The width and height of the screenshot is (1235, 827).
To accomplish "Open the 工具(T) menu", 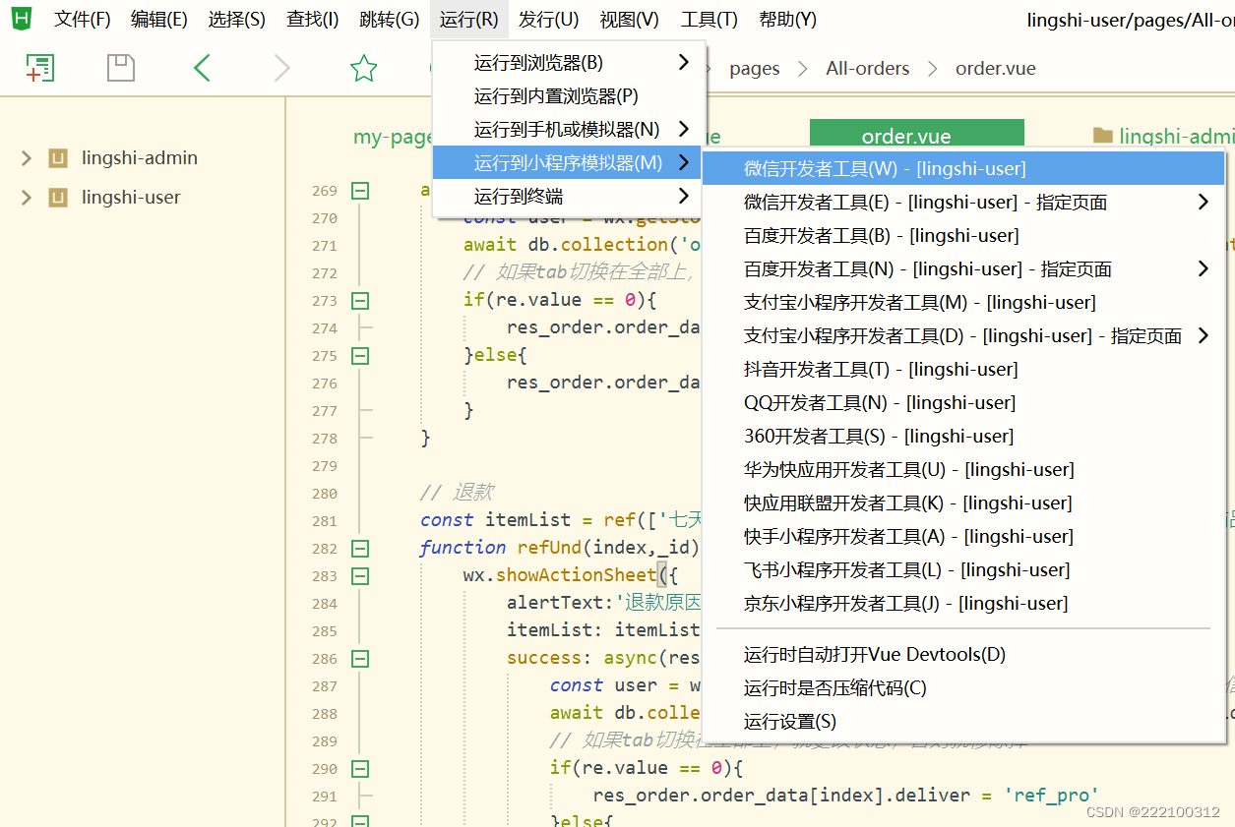I will (x=710, y=20).
